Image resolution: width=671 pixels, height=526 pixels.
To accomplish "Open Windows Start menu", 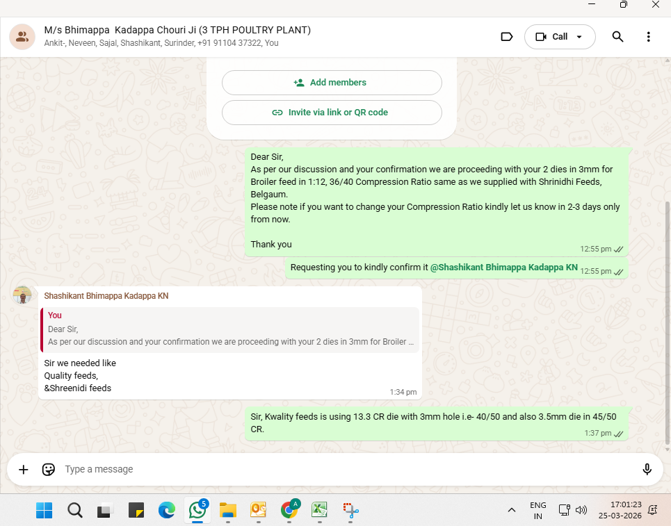I will pos(44,511).
